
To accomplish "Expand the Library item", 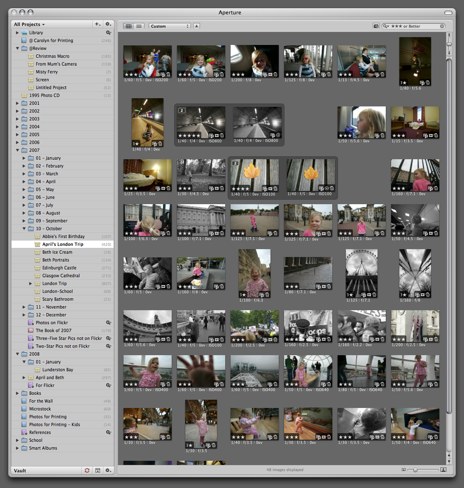I will 17,33.
